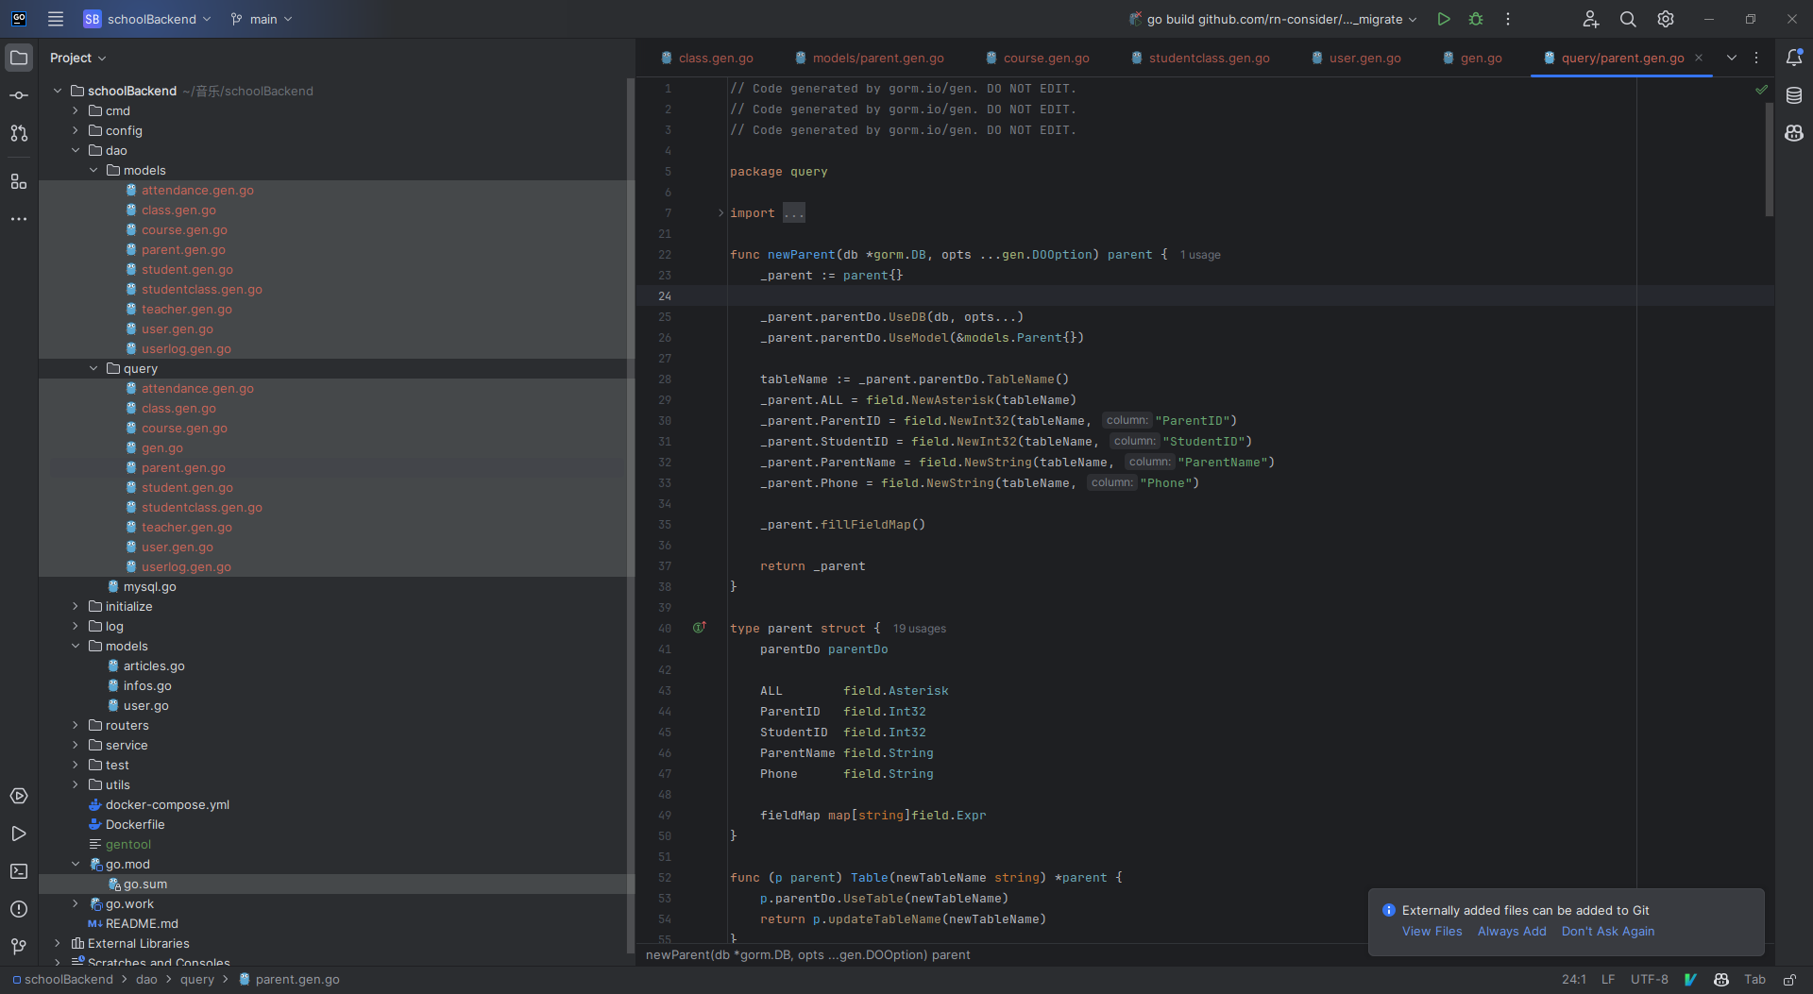
Task: Click the Tab indent indicator
Action: [1754, 980]
